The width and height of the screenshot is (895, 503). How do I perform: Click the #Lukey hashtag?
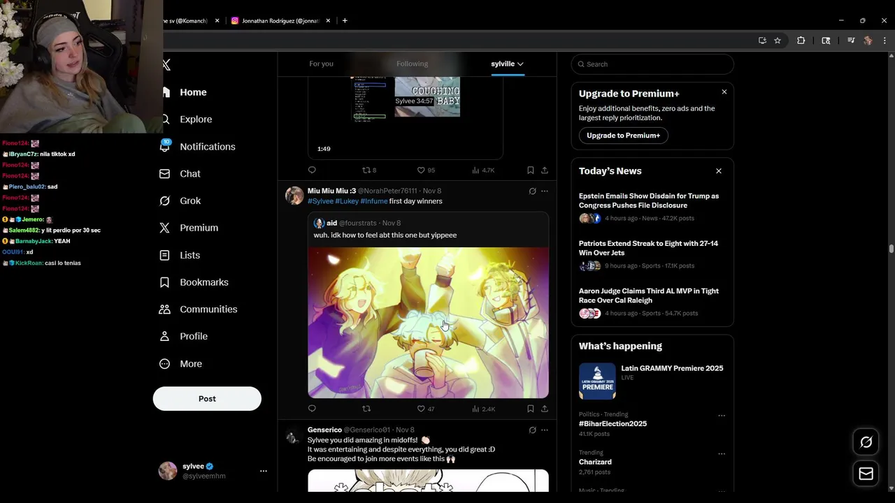(347, 201)
